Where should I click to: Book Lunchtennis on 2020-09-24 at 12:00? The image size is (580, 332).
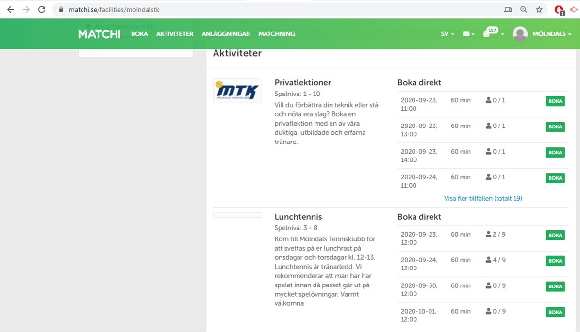coord(555,261)
